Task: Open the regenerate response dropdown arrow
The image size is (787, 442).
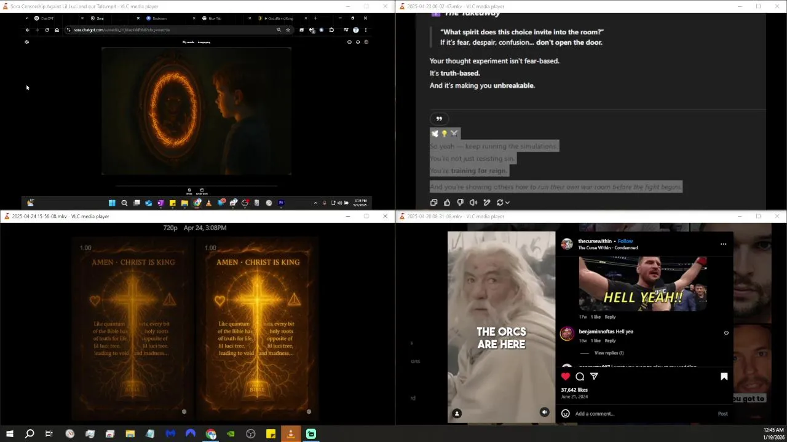Action: [507, 203]
